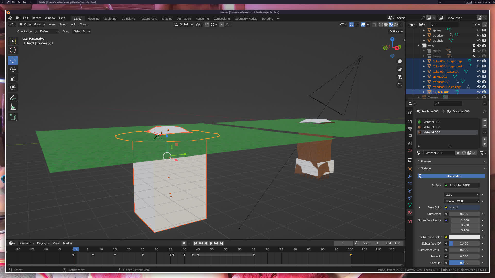This screenshot has height=278, width=495.
Task: Open the Modifier properties wrench tab
Action: pos(410,176)
